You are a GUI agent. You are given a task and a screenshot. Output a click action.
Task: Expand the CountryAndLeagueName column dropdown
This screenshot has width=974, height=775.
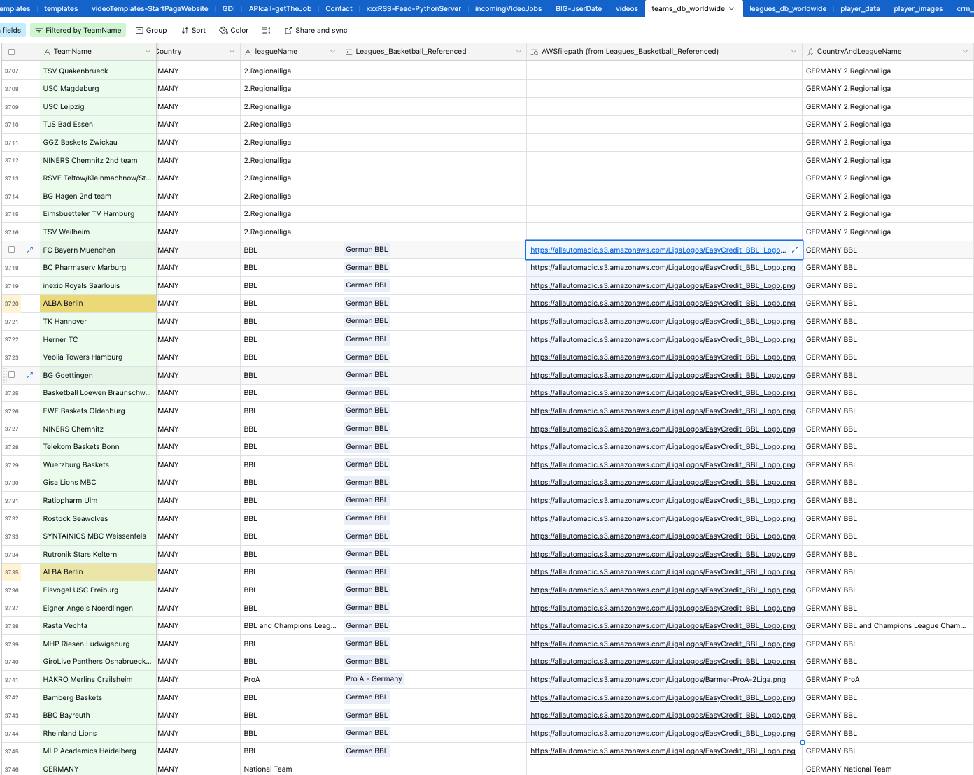click(x=965, y=52)
